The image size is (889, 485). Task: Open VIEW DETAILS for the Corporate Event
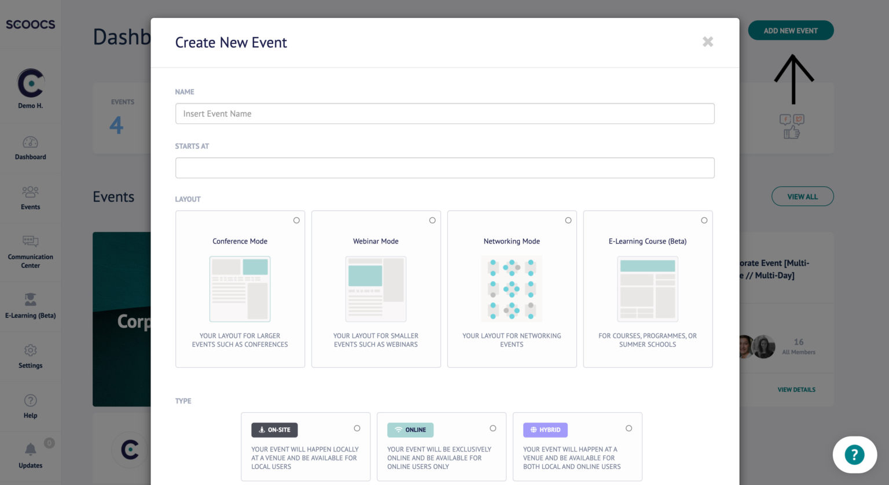point(795,390)
